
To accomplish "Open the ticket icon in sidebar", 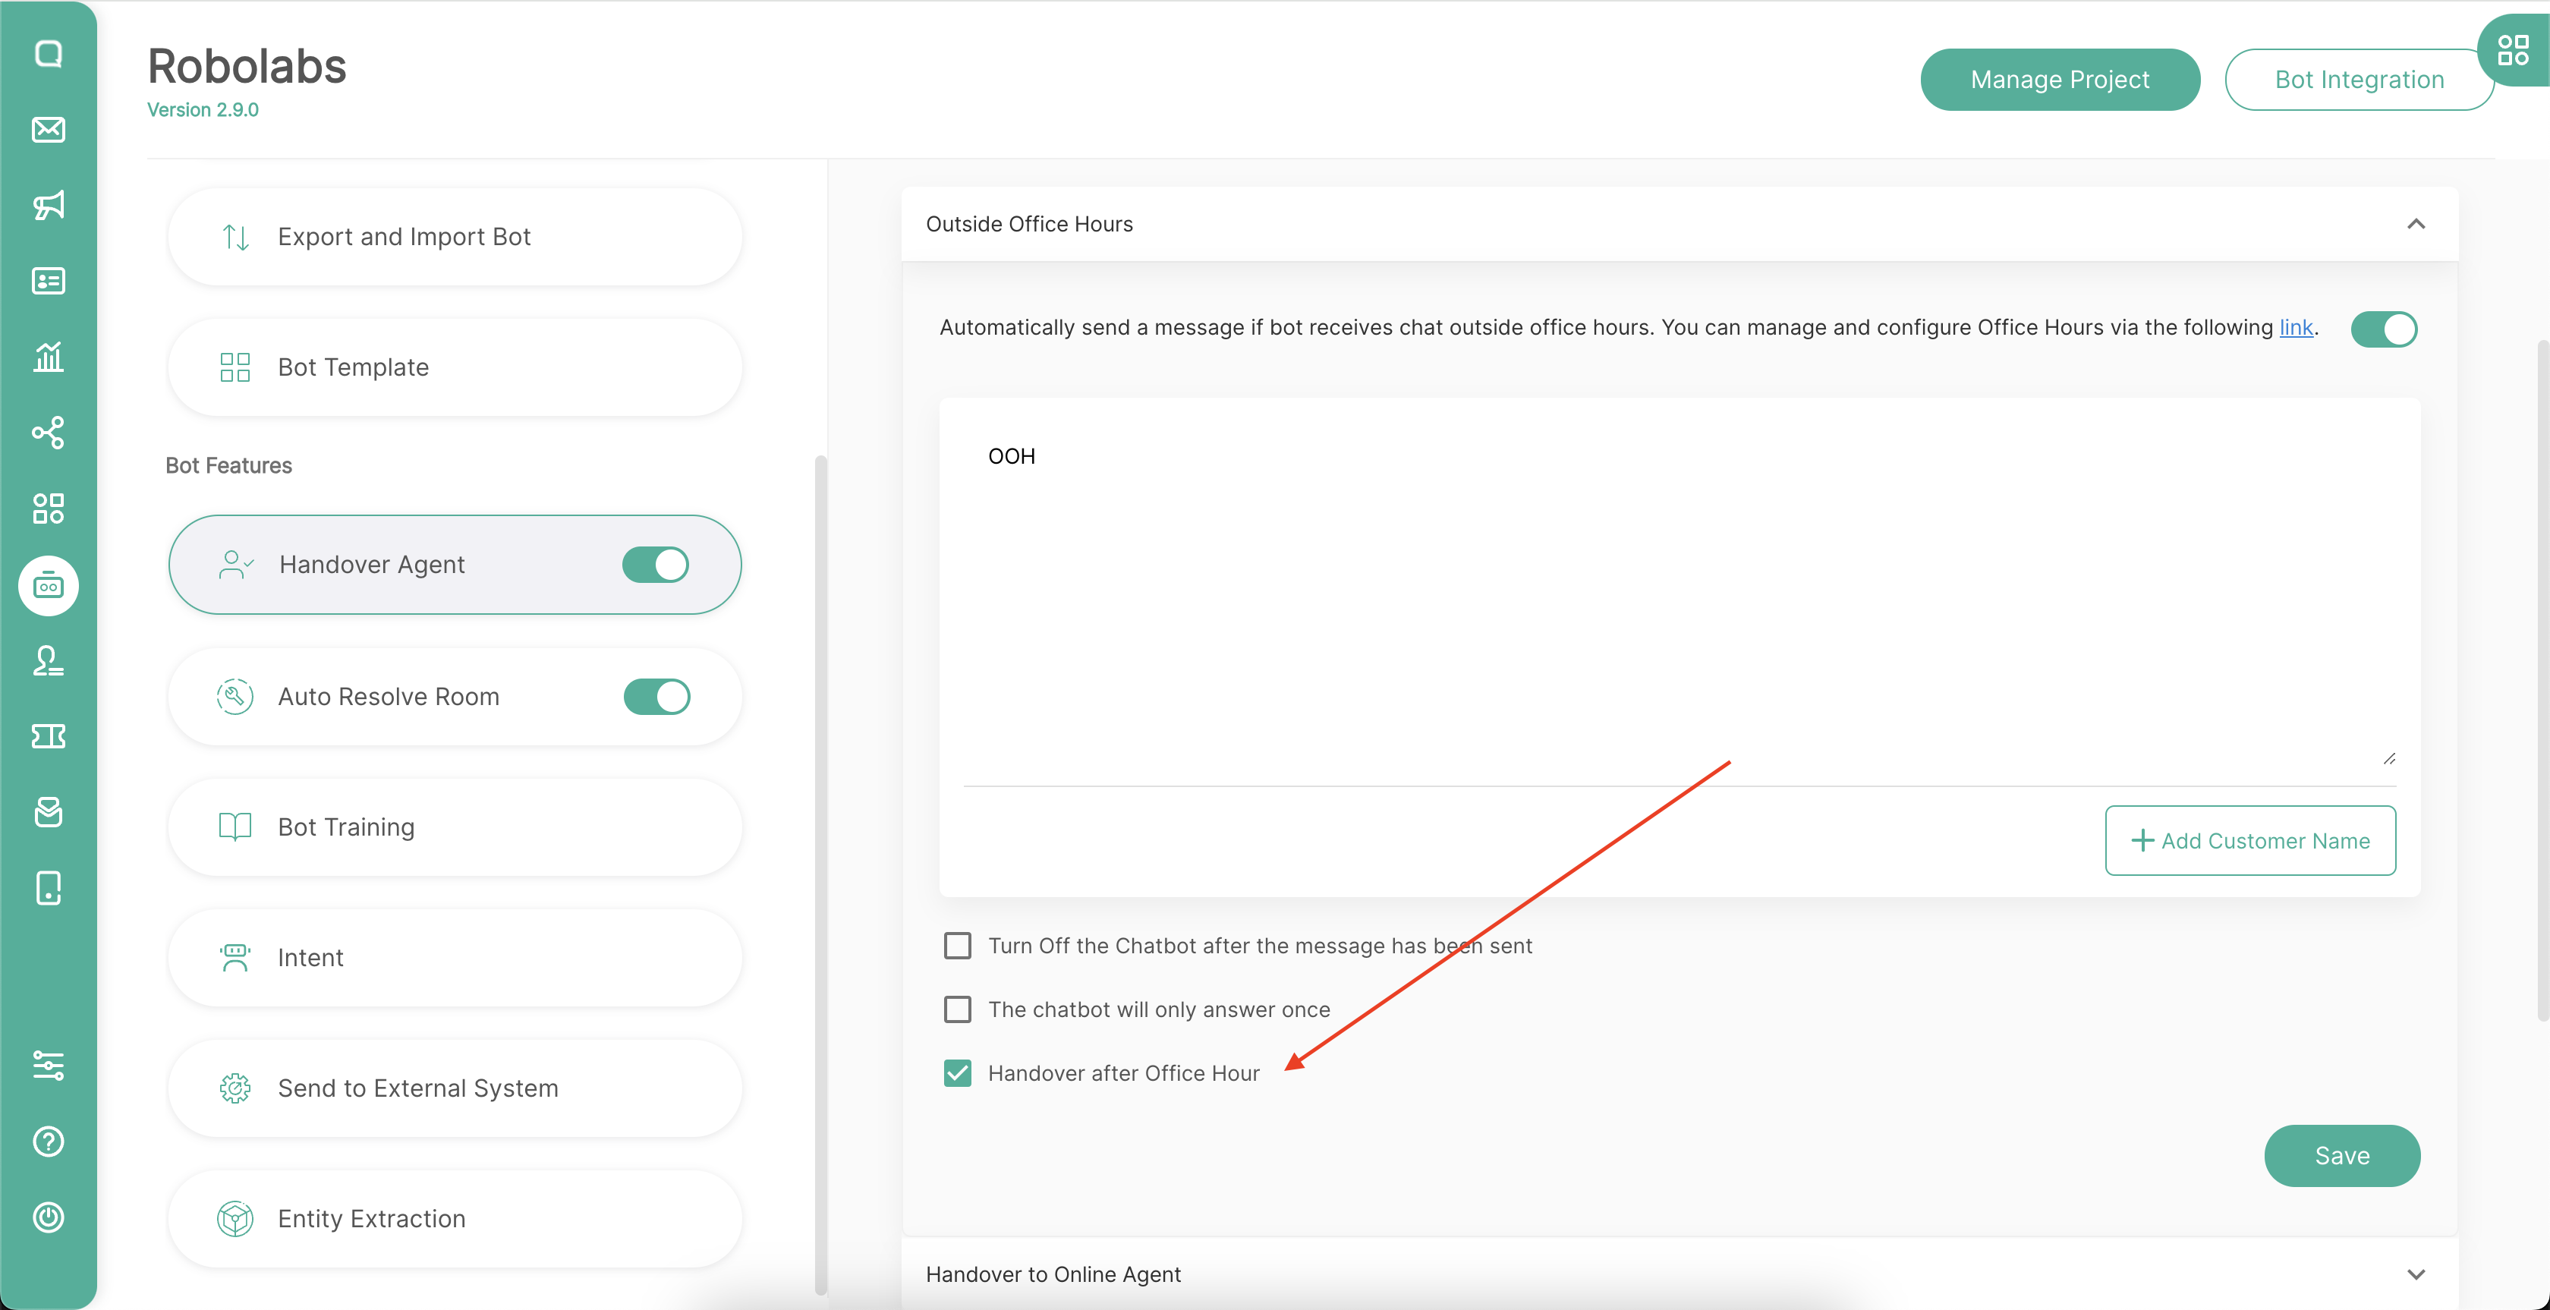I will pos(48,735).
